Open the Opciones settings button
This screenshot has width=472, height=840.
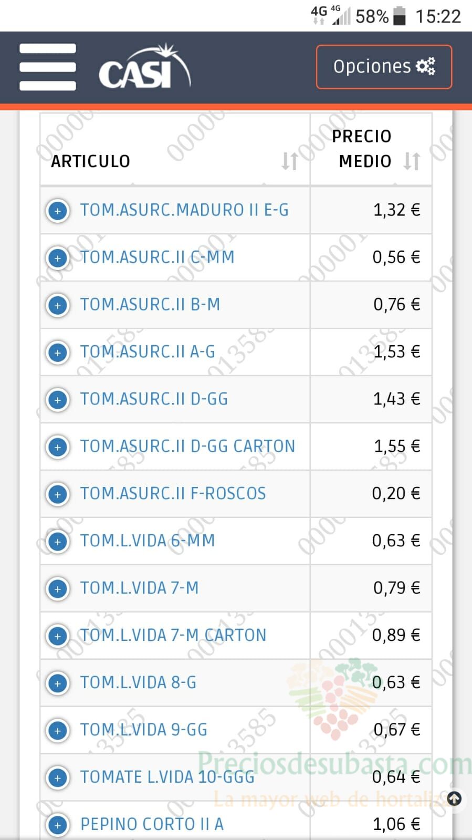tap(384, 67)
